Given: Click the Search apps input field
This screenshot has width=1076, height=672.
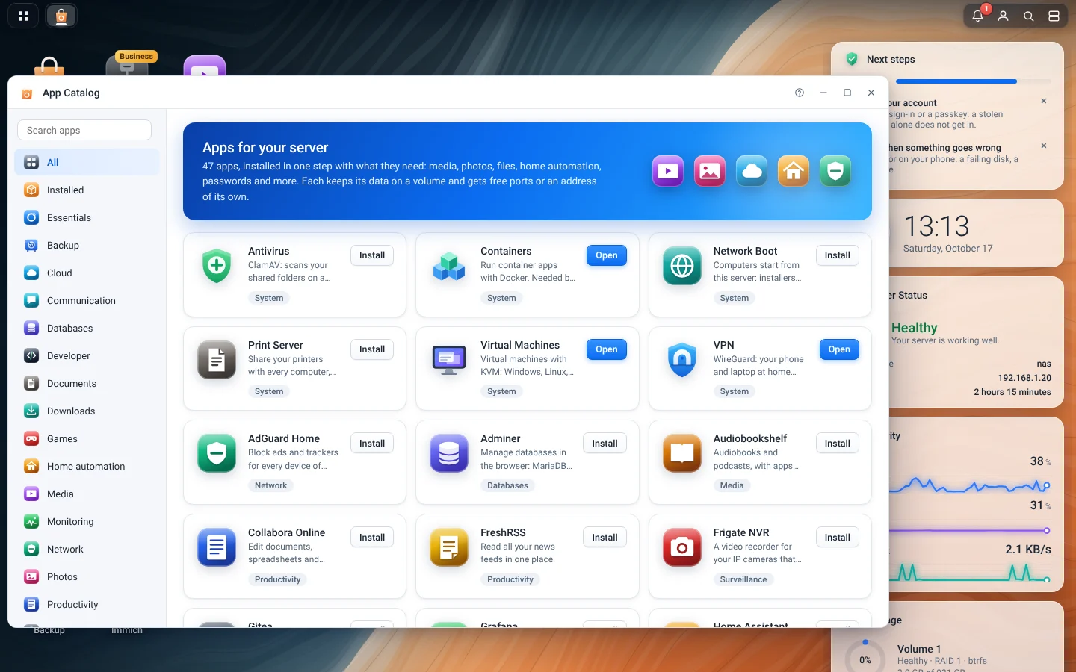Looking at the screenshot, I should 84,130.
